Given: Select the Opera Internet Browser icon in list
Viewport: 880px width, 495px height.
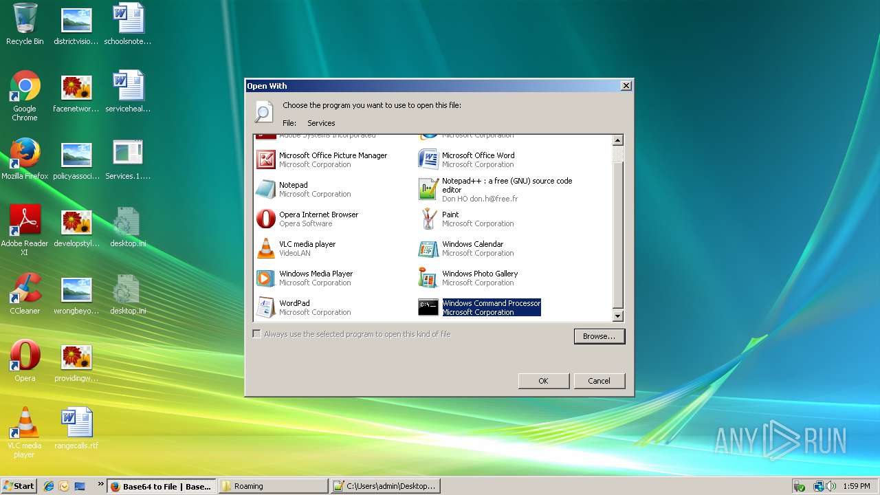Looking at the screenshot, I should point(265,219).
